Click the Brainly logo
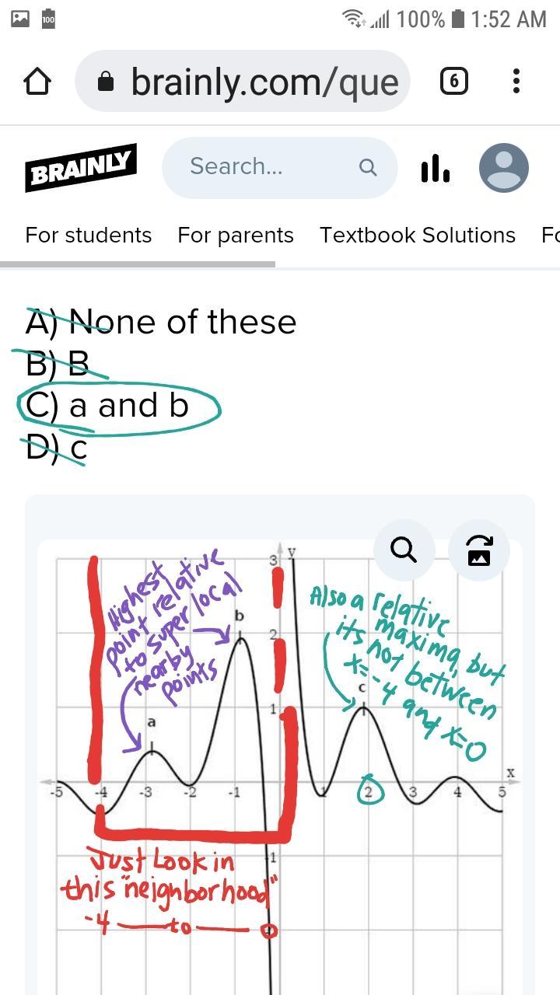Screen dimensions: 560x995 tap(81, 167)
